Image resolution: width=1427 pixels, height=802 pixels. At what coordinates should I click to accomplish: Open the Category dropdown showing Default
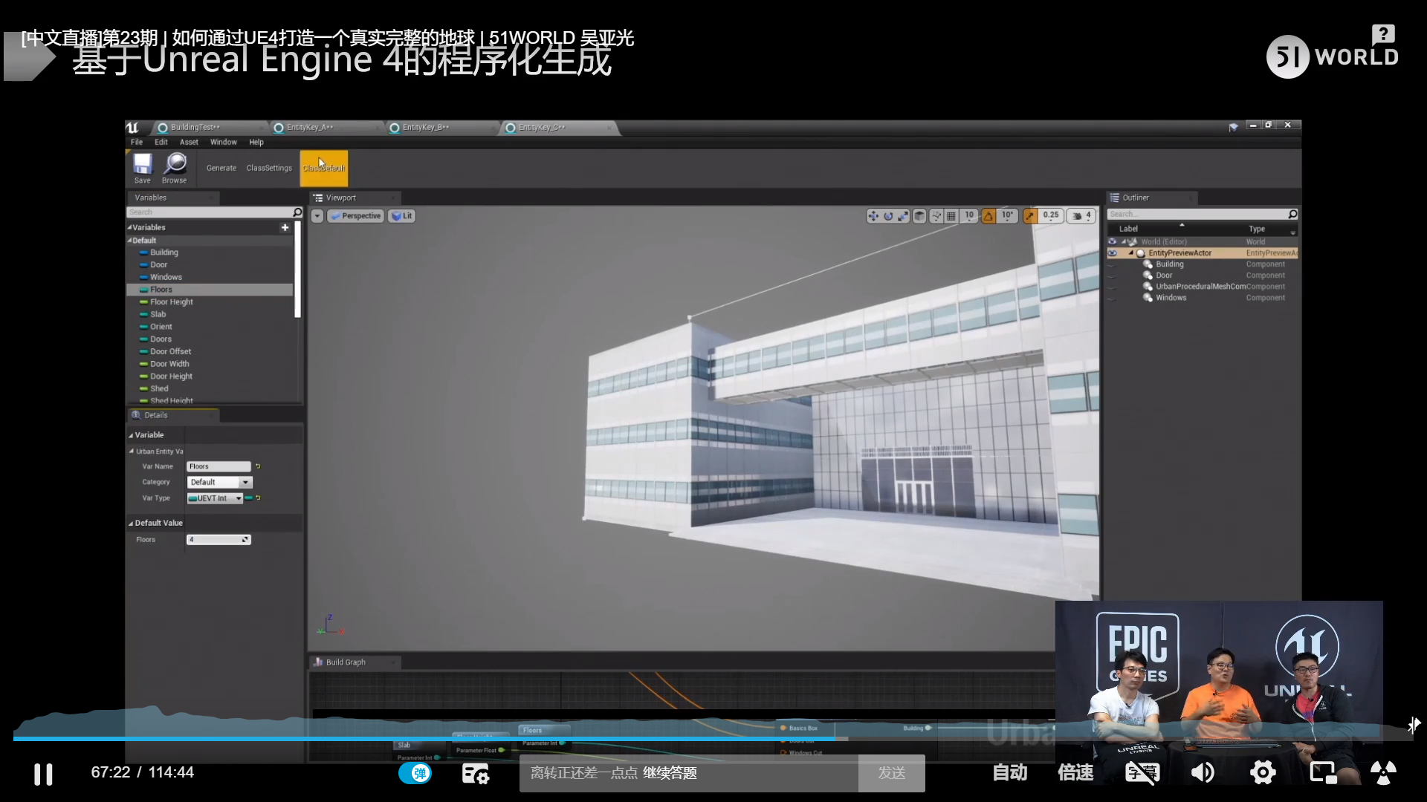coord(219,482)
